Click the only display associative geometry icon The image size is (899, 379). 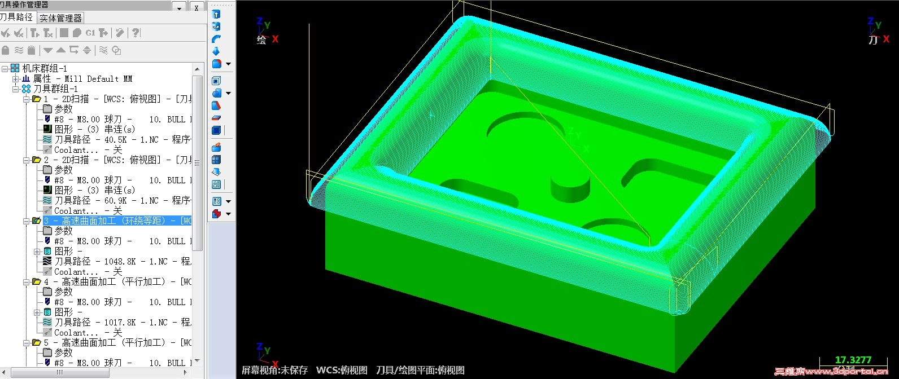116,50
